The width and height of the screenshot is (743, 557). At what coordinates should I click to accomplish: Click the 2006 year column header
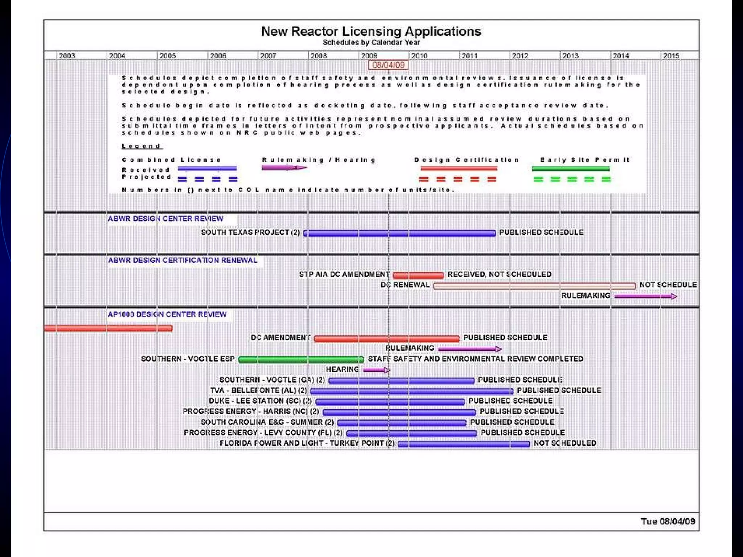tap(218, 56)
